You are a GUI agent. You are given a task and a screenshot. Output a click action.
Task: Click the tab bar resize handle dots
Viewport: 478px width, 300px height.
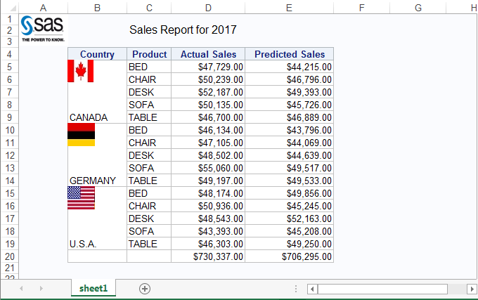296,289
